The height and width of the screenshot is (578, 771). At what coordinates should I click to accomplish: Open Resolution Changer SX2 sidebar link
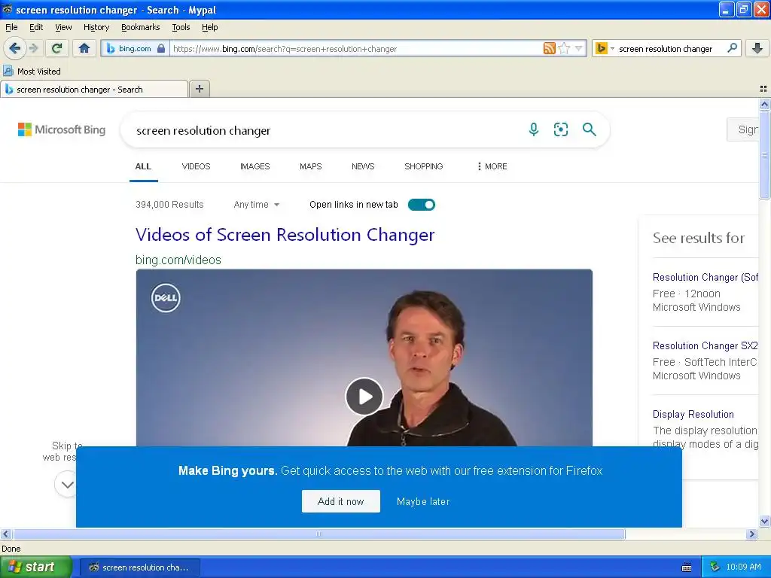point(705,345)
